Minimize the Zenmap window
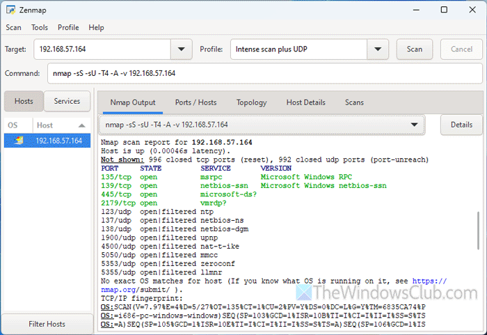 click(x=416, y=10)
